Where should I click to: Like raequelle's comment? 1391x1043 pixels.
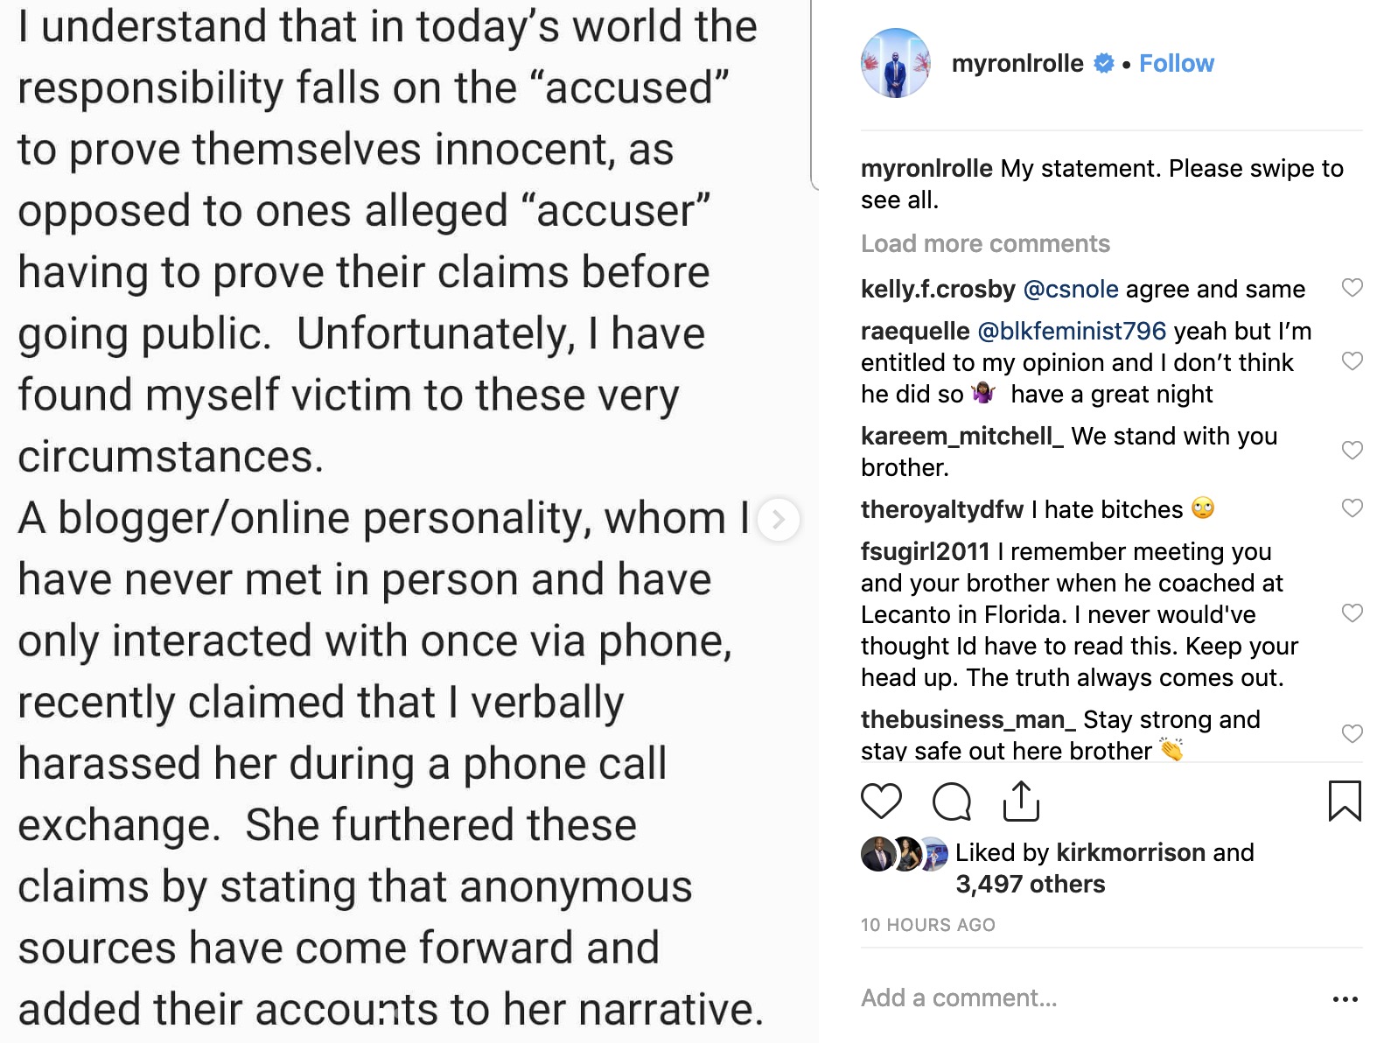[x=1352, y=361]
